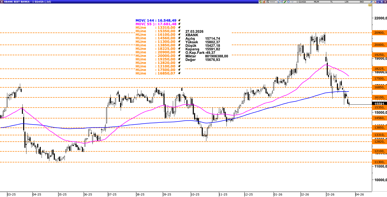Click the magenta MOV(55) legend label
The image size is (387, 197).
[x=156, y=24]
